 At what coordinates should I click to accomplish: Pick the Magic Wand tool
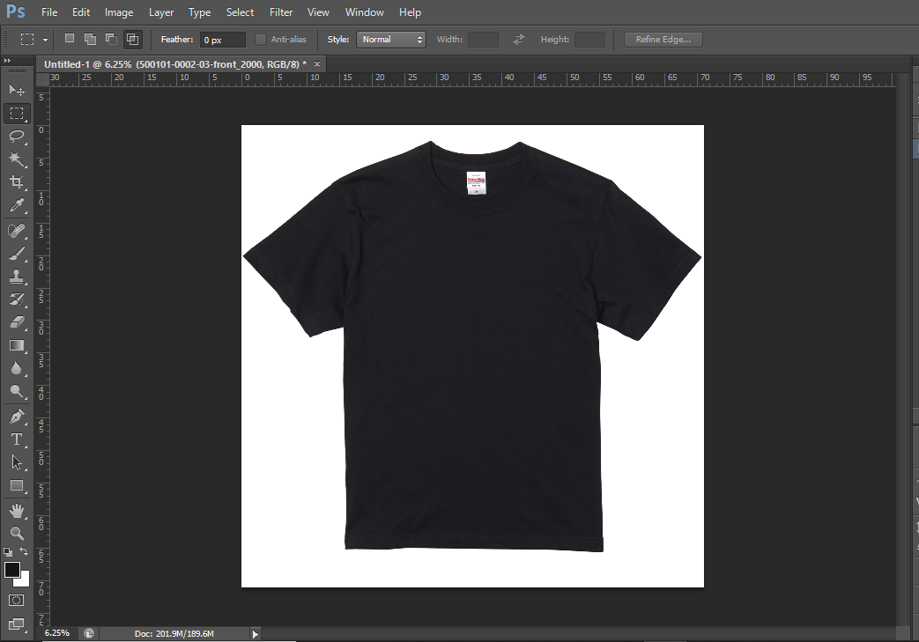[x=17, y=159]
